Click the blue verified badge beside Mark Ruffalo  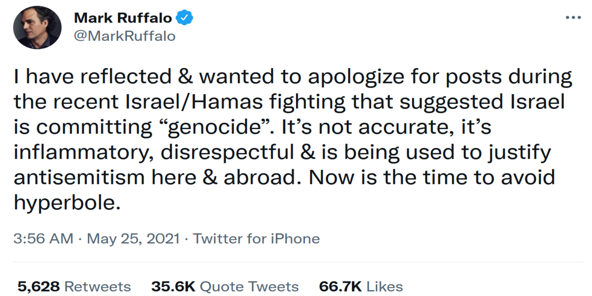[183, 16]
